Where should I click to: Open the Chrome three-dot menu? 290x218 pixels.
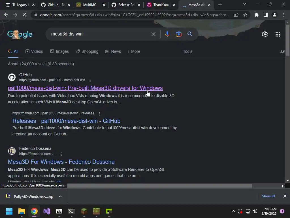pos(284,15)
